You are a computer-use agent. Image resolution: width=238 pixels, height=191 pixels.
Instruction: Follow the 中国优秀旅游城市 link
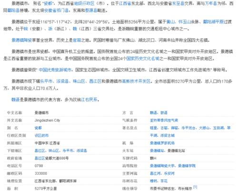click(x=55, y=70)
